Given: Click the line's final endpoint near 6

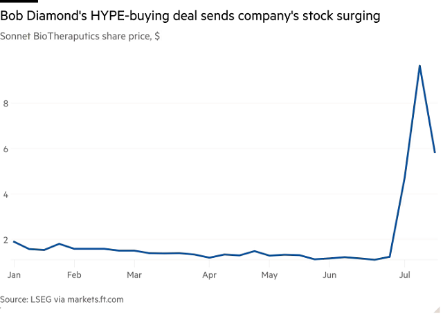Looking at the screenshot, I should [435, 152].
